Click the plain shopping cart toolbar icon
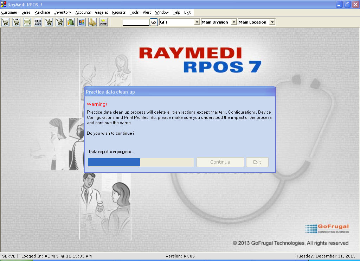The height and width of the screenshot is (261, 360). coord(5,22)
